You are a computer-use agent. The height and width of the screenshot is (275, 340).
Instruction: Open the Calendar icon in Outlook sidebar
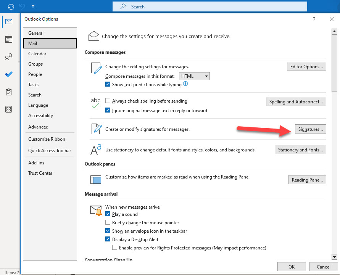9,39
